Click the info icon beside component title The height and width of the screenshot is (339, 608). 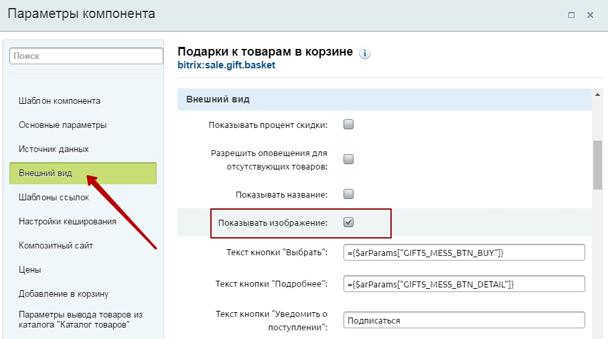click(365, 54)
